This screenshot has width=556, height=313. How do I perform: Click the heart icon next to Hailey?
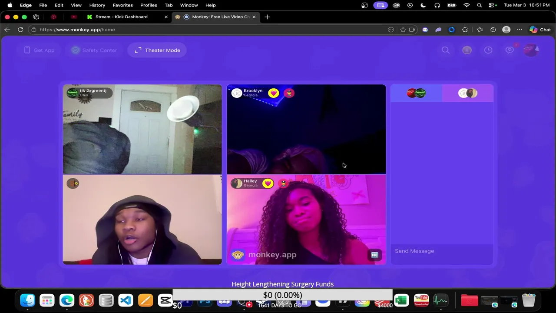(x=268, y=183)
